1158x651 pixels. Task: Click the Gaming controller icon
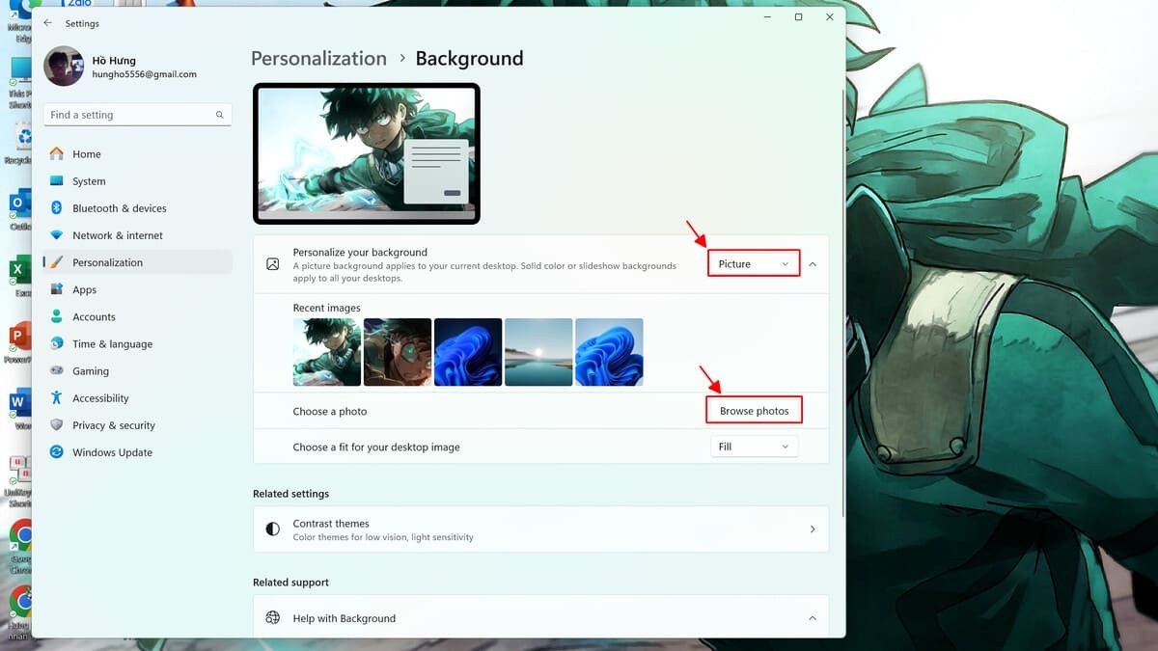(56, 371)
